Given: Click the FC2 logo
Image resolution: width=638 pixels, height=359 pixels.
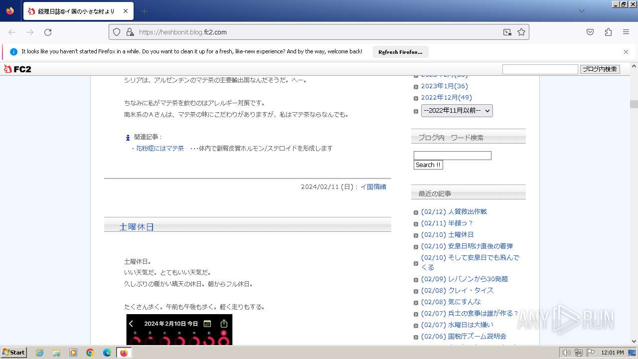Looking at the screenshot, I should click(17, 69).
